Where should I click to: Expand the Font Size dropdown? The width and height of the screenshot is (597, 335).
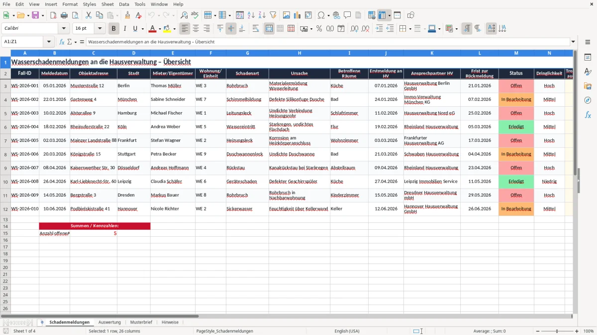(100, 29)
